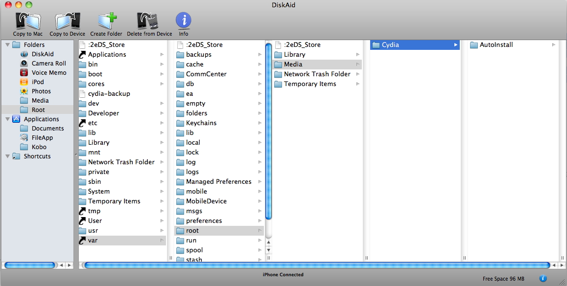Screen dimensions: 567x286
Task: Click the Copy to Device toolbar icon
Action: point(67,24)
